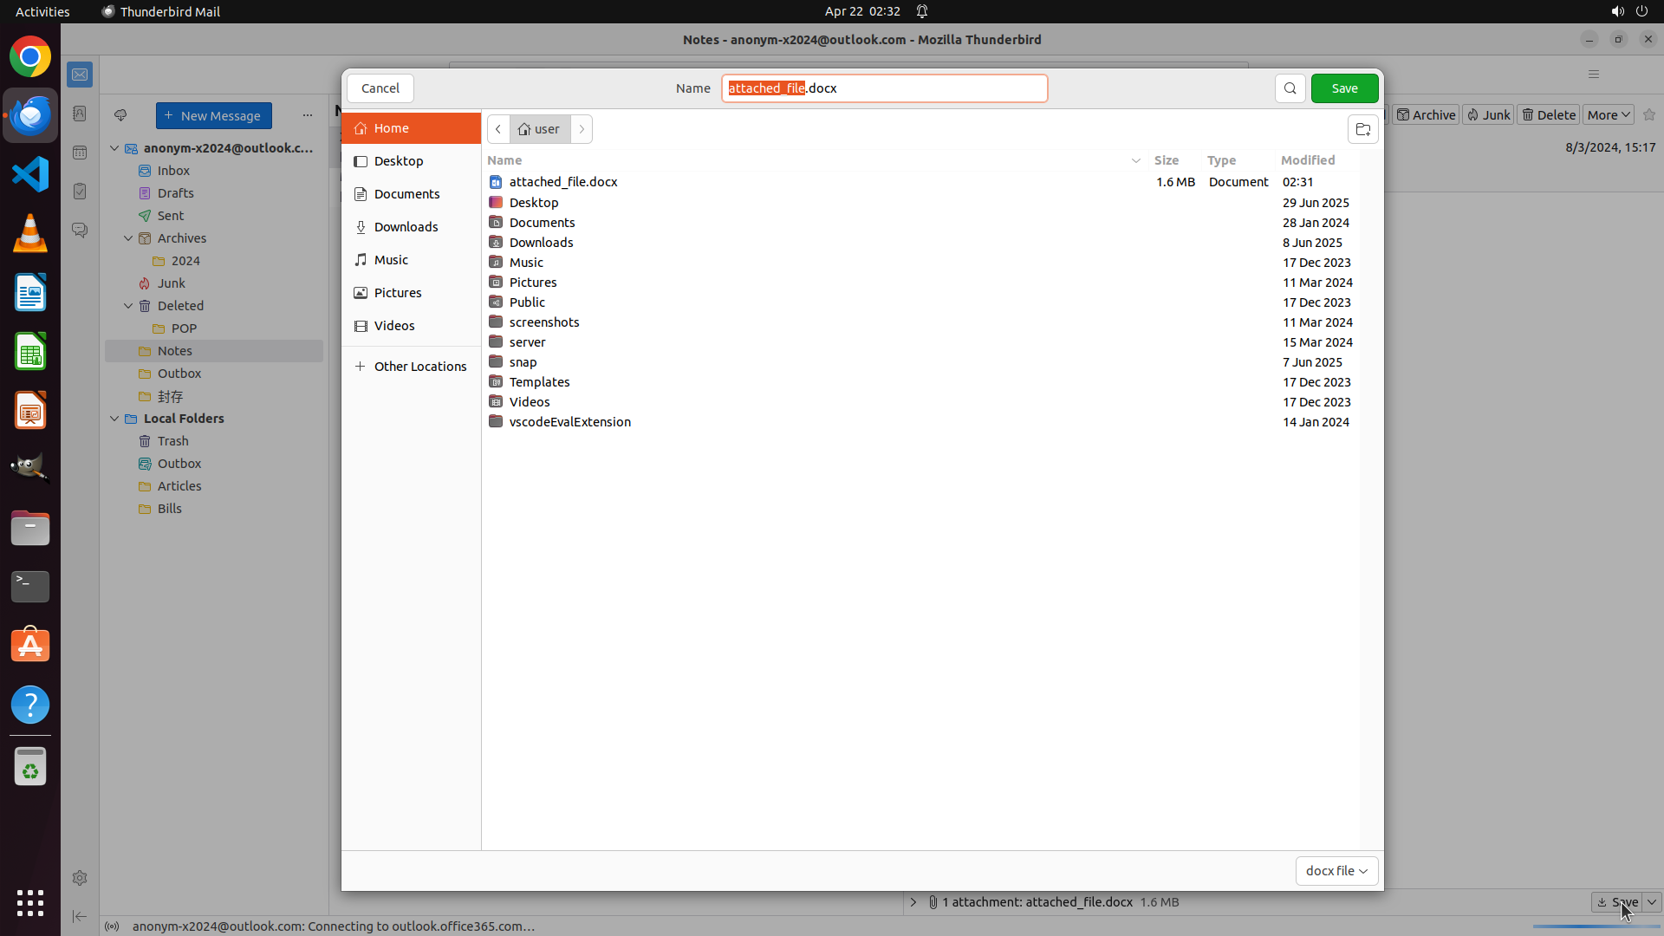1664x936 pixels.
Task: Launch Visual Studio Code from dock
Action: pyautogui.click(x=30, y=174)
